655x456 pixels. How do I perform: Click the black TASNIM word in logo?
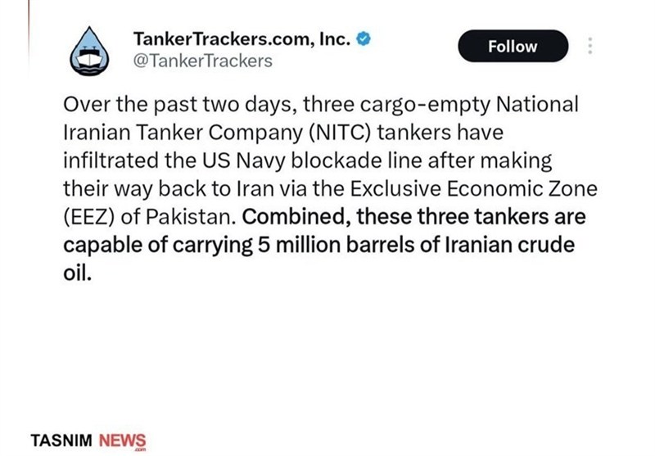pos(61,440)
